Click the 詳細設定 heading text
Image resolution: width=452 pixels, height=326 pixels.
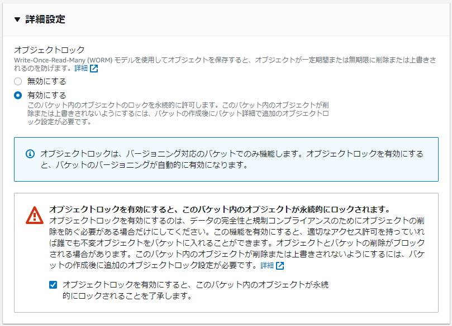[45, 20]
